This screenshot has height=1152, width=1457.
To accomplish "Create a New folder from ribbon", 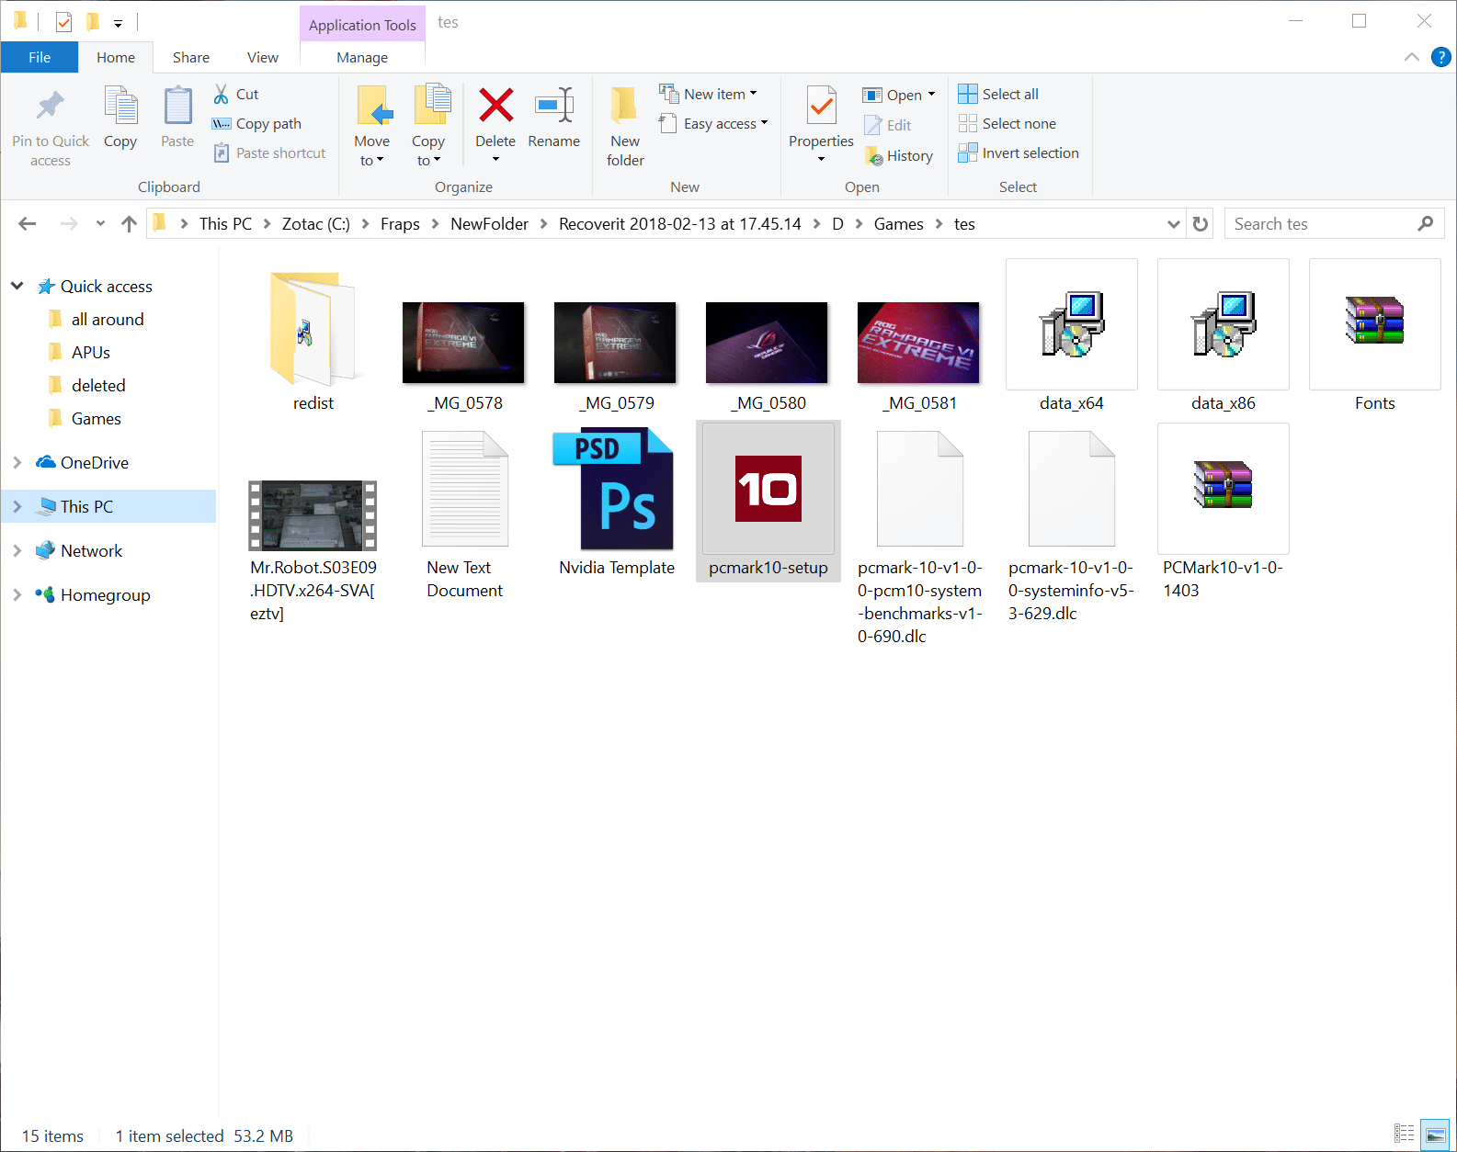I will click(x=625, y=126).
